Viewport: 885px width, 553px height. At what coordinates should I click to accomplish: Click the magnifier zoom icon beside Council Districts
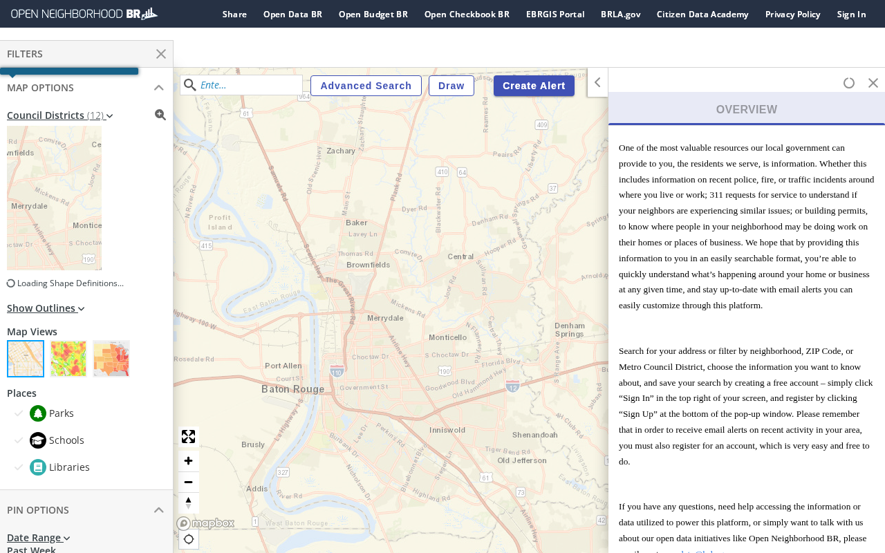point(160,115)
